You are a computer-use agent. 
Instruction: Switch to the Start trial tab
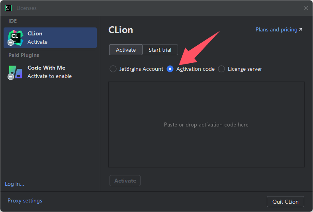point(160,50)
